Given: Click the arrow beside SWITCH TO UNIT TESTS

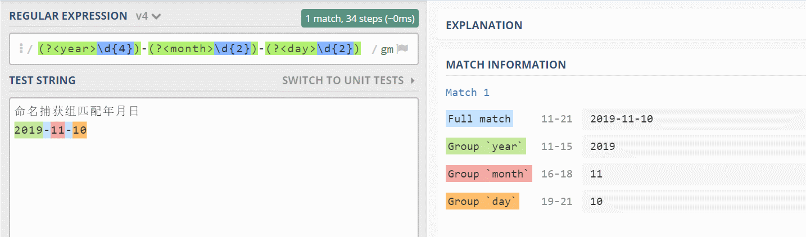Looking at the screenshot, I should point(413,81).
